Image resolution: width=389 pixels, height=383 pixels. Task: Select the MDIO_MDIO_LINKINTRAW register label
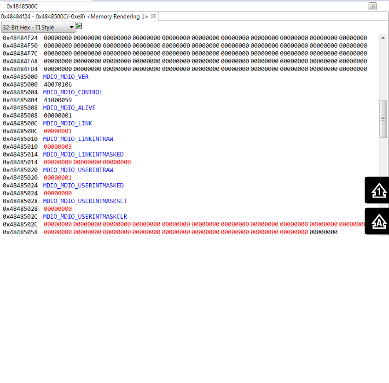[78, 139]
